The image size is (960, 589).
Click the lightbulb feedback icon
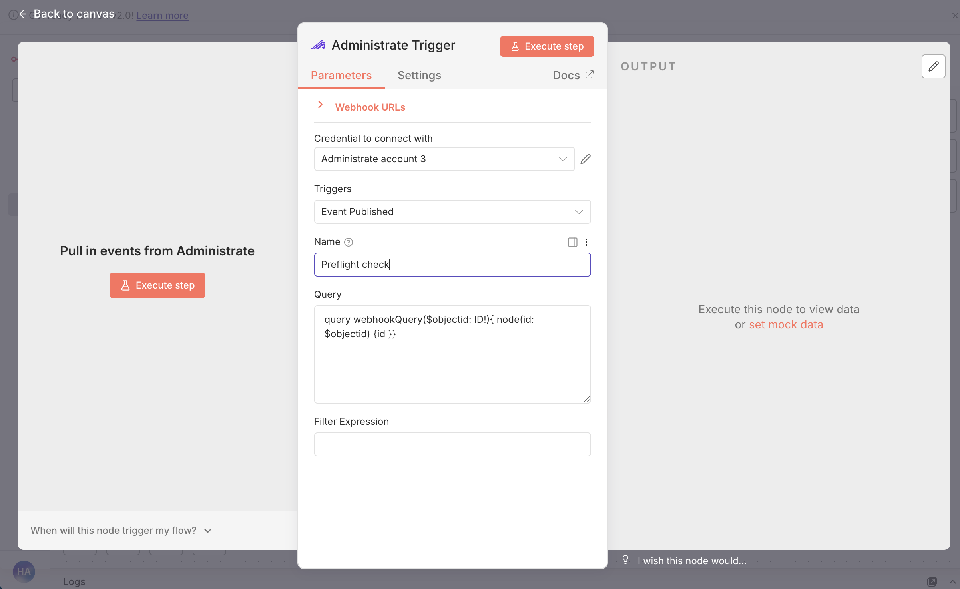pyautogui.click(x=625, y=559)
